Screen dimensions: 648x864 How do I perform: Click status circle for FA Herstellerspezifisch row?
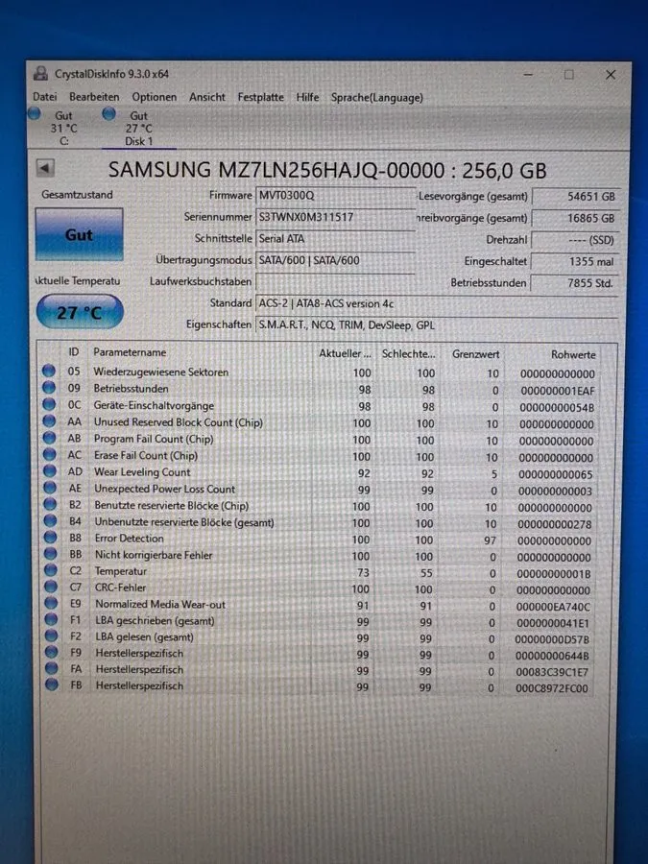[x=52, y=668]
